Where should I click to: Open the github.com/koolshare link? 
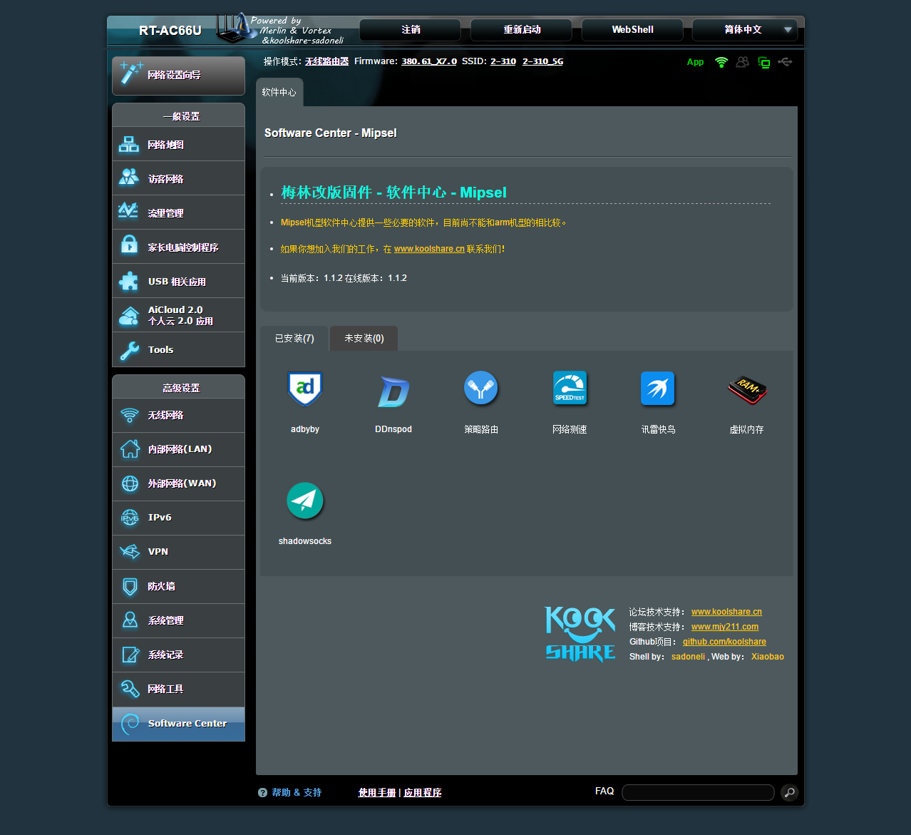(x=724, y=642)
